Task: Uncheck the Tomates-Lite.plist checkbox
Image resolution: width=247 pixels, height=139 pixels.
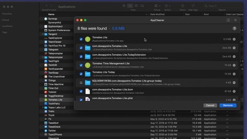Action: pos(81,100)
